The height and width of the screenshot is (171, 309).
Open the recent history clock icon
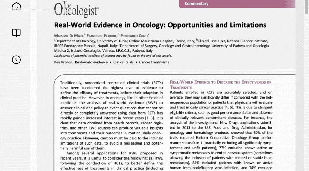click(x=16, y=60)
